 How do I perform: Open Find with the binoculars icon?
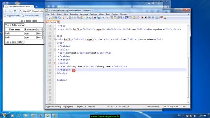click(95, 18)
